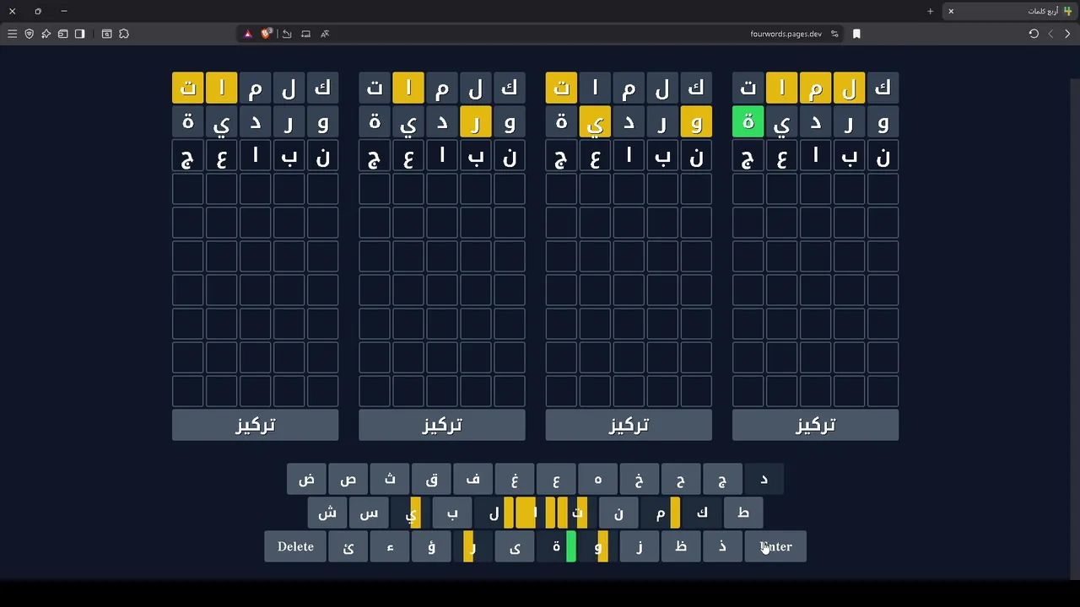Close the أربع كلمات tab

(951, 11)
